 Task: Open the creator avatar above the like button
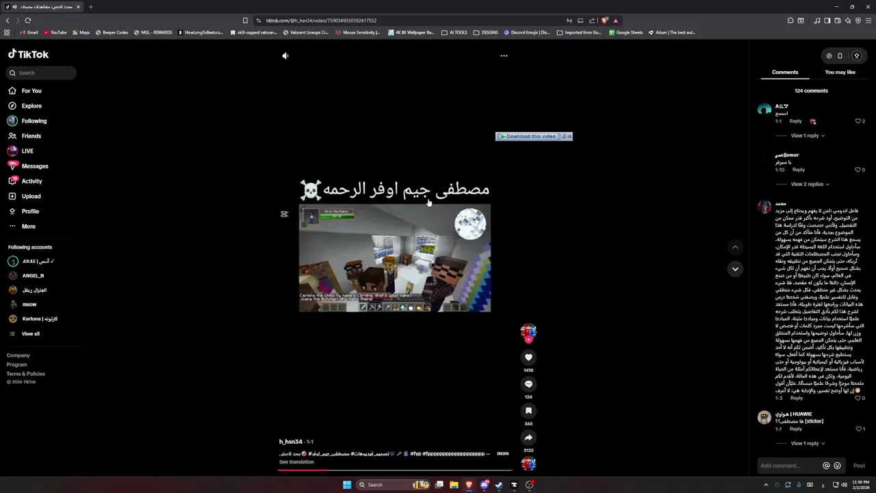(528, 332)
